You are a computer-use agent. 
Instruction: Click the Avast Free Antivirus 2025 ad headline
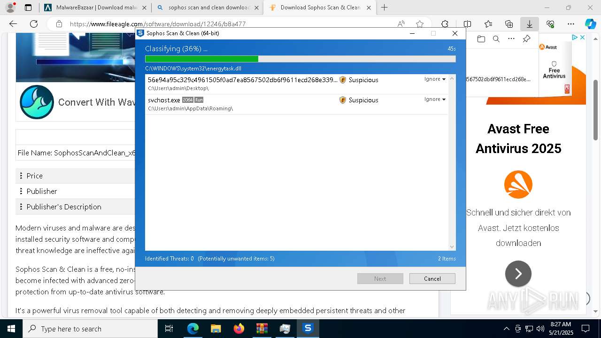[x=518, y=138]
